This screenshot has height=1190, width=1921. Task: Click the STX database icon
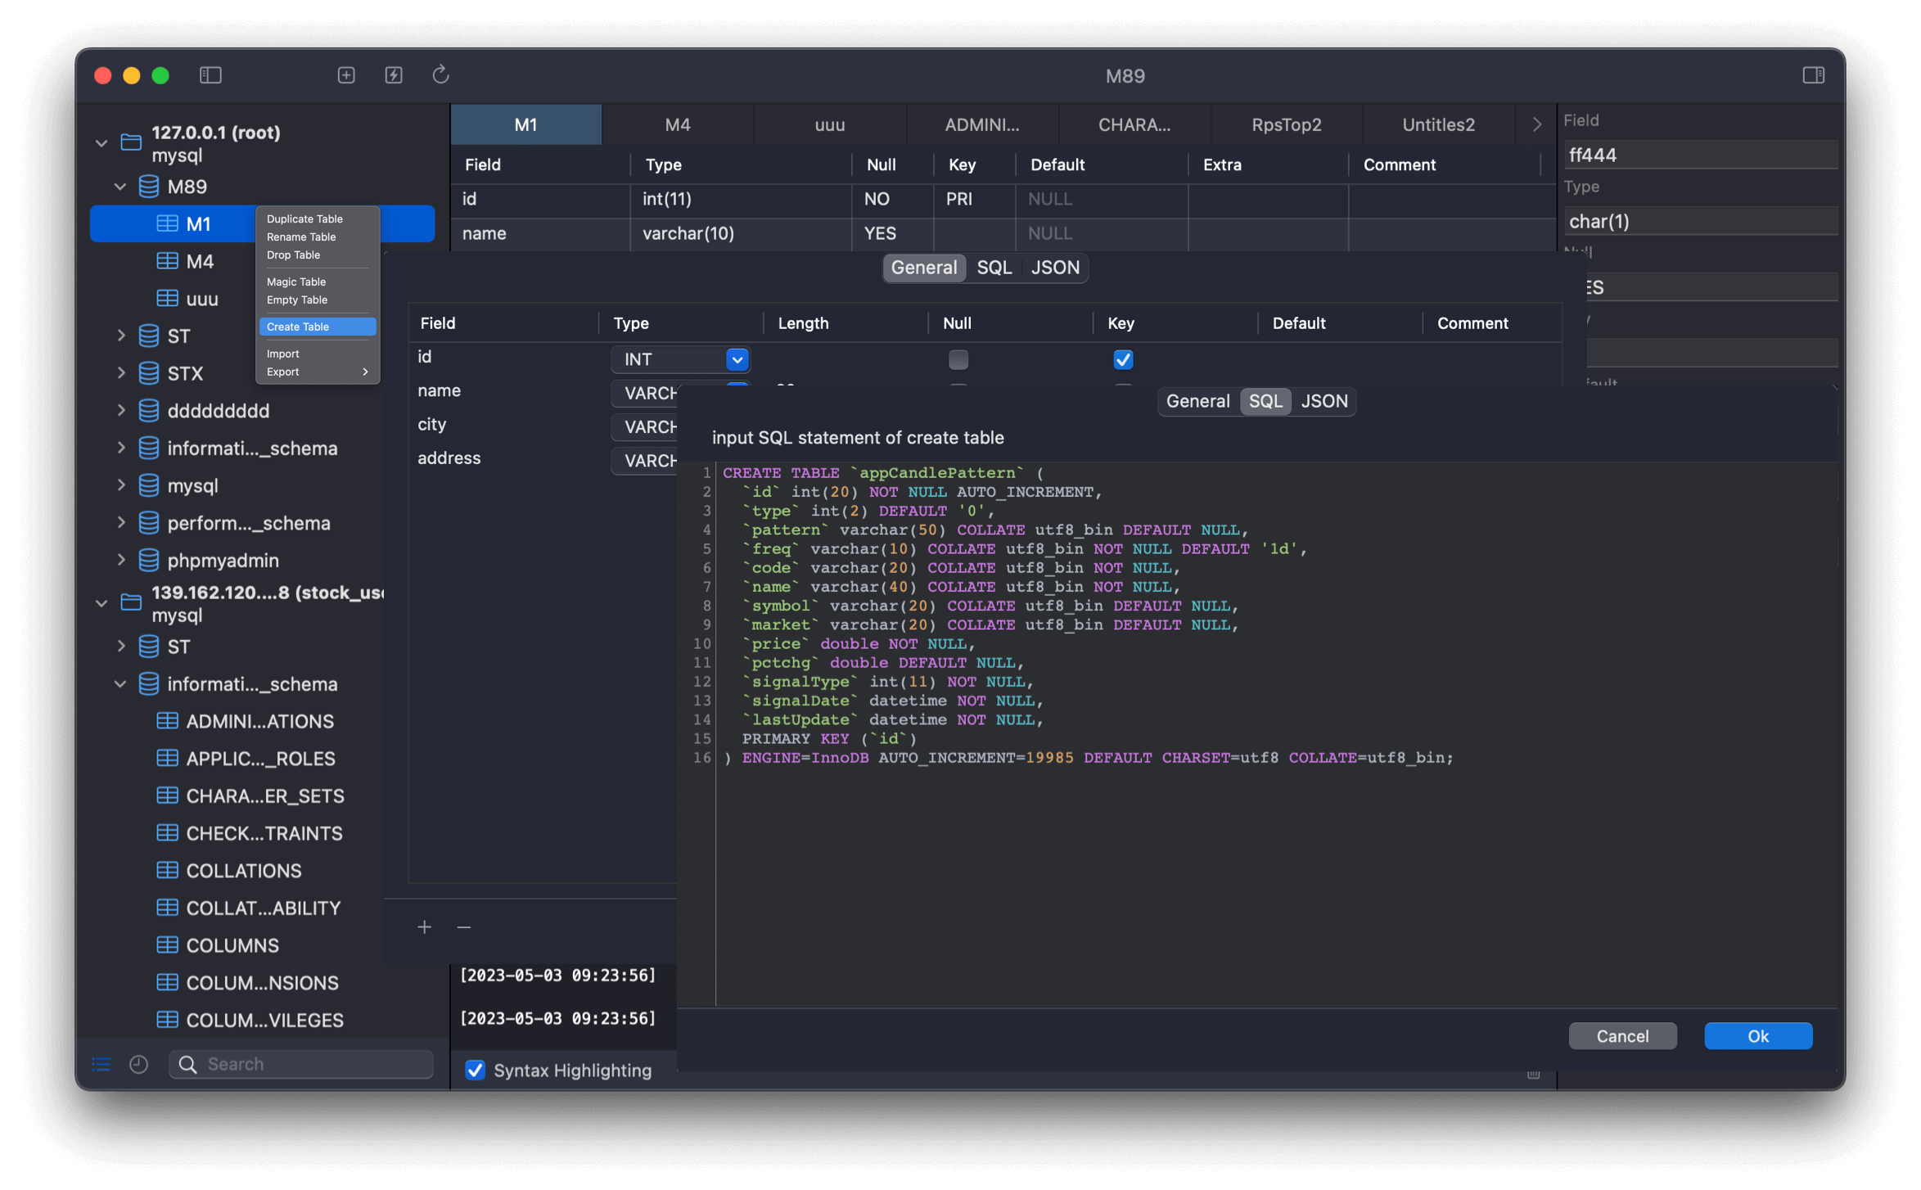pyautogui.click(x=148, y=373)
